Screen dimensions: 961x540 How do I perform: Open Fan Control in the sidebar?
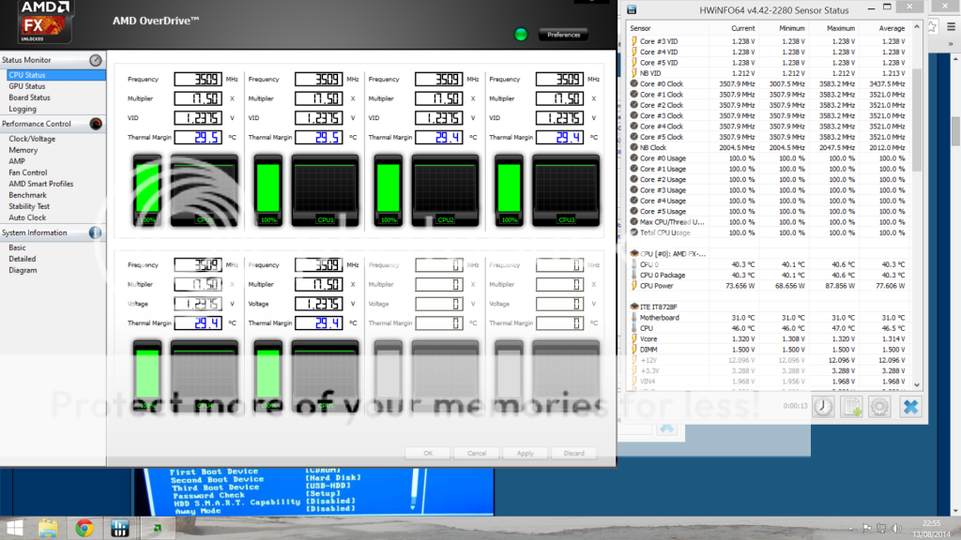pyautogui.click(x=27, y=172)
